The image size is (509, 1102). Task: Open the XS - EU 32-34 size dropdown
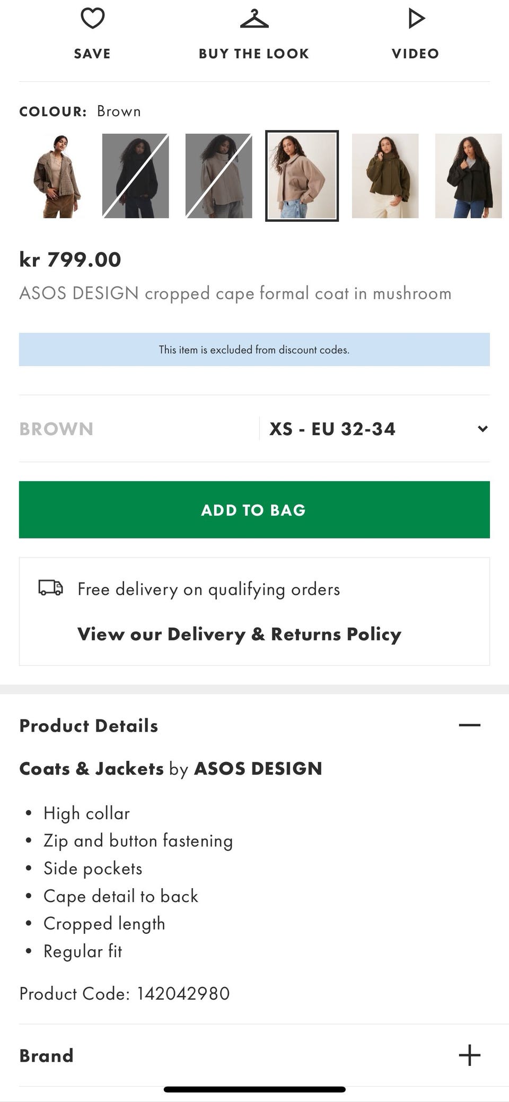(x=374, y=429)
